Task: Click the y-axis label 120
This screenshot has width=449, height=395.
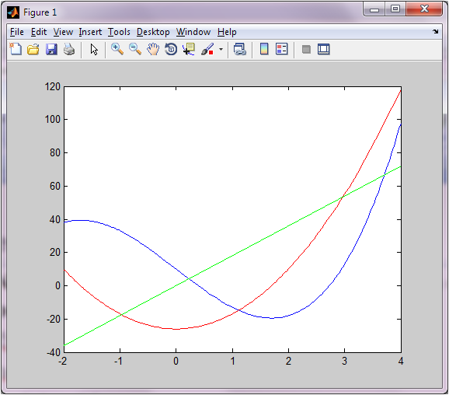Action: (x=52, y=86)
